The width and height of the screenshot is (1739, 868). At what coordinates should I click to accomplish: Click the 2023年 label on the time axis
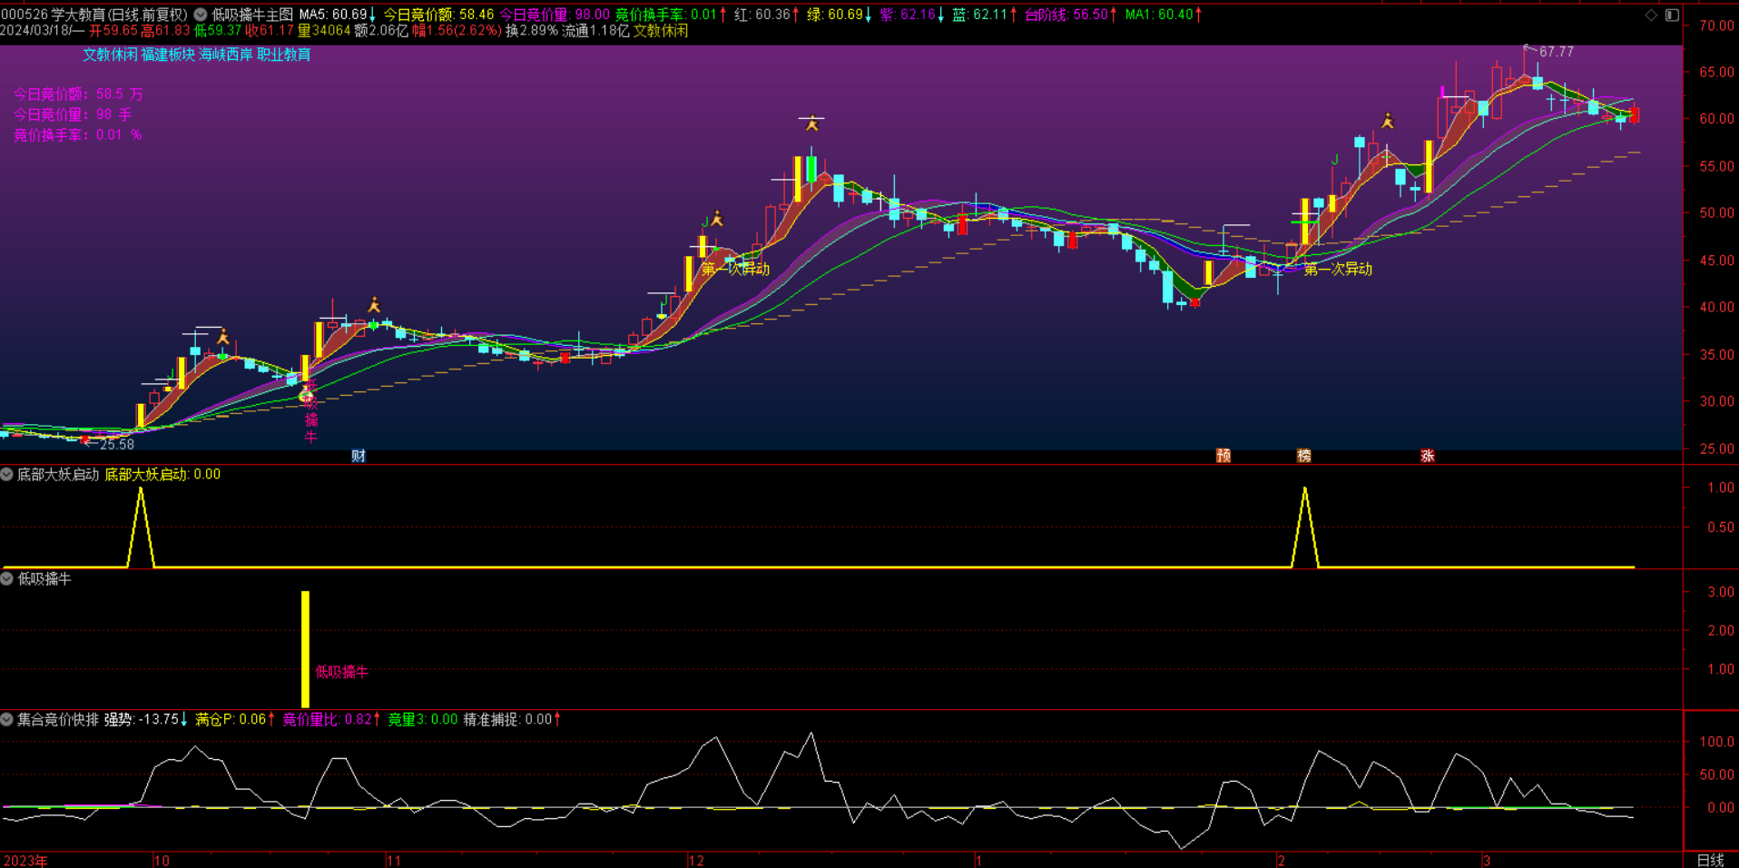tap(25, 860)
